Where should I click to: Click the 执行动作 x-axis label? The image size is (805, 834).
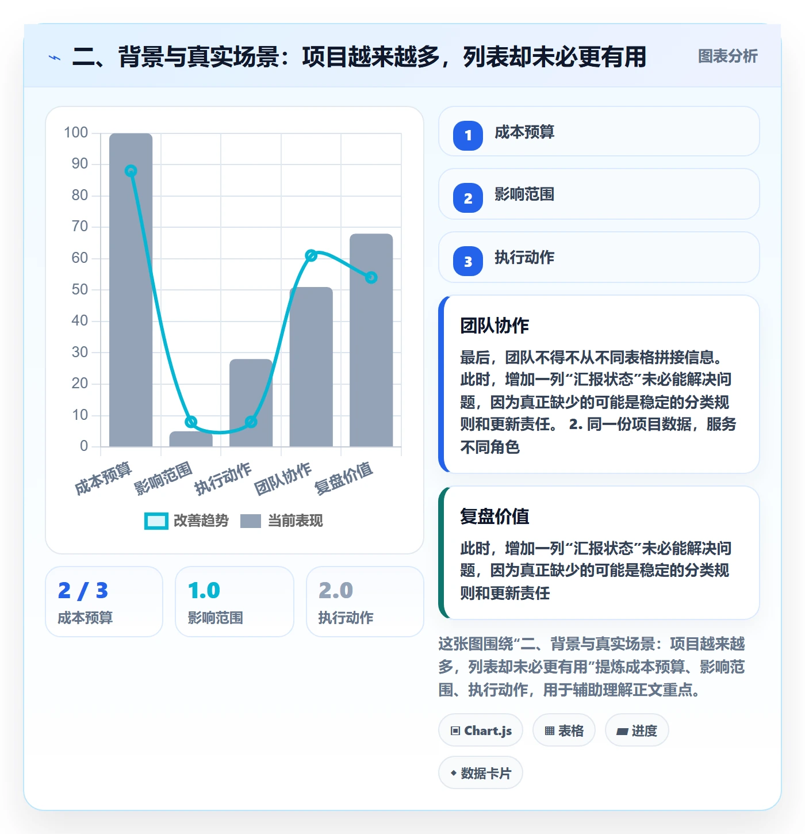223,478
